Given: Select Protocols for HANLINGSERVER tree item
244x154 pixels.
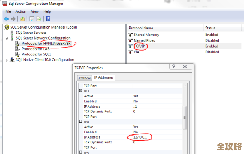Looking at the screenshot, I should (46, 44).
